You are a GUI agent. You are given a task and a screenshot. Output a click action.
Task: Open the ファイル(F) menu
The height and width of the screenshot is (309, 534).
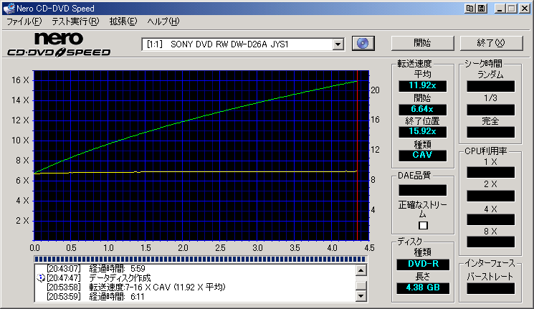(x=24, y=22)
